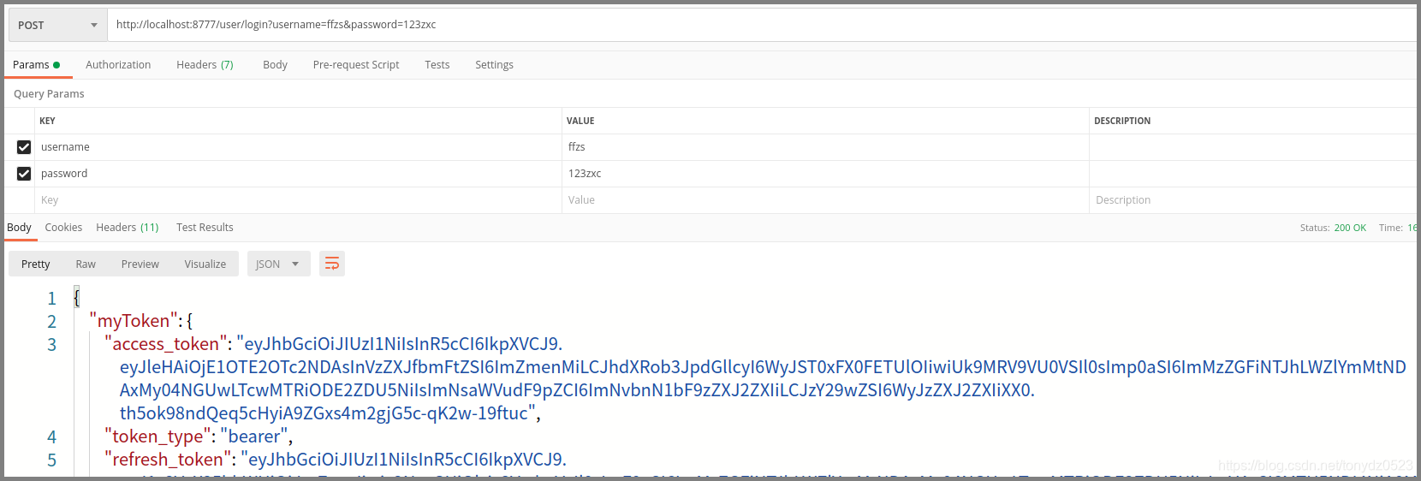Viewport: 1421px width, 481px height.
Task: Toggle the wrap lines icon
Action: click(332, 264)
